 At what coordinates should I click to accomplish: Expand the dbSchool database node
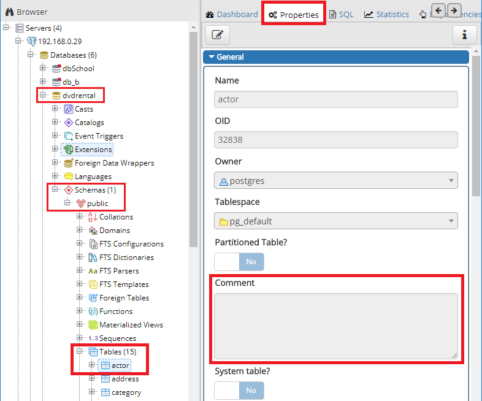tap(43, 69)
